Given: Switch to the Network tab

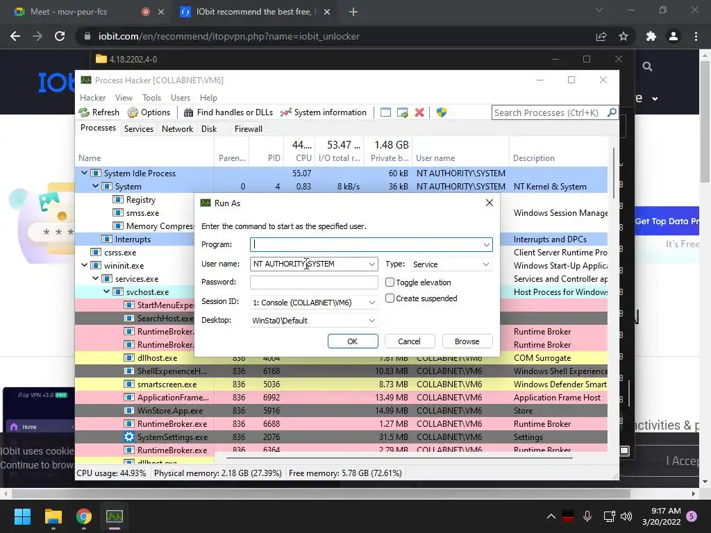Looking at the screenshot, I should [x=177, y=128].
